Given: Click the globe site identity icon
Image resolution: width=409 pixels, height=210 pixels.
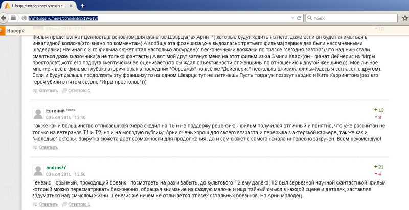Looking at the screenshot, I should coord(24,18).
